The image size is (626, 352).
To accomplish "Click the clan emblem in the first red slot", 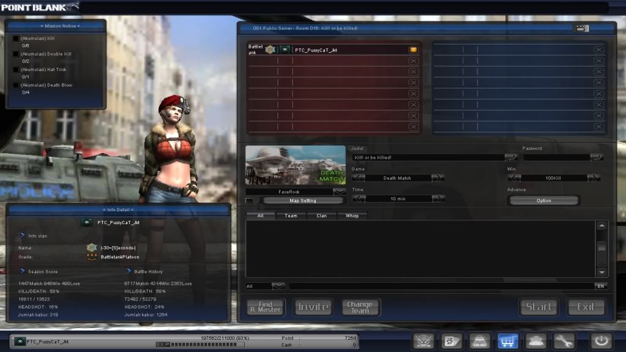I will (270, 50).
